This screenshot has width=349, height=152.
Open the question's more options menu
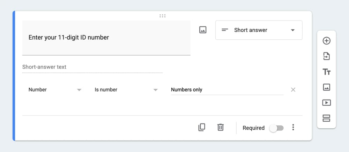pyautogui.click(x=293, y=128)
